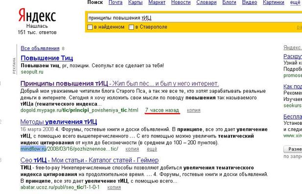Click the abatar.ucoz.ru result URL
The image size is (302, 194).
click(60, 187)
